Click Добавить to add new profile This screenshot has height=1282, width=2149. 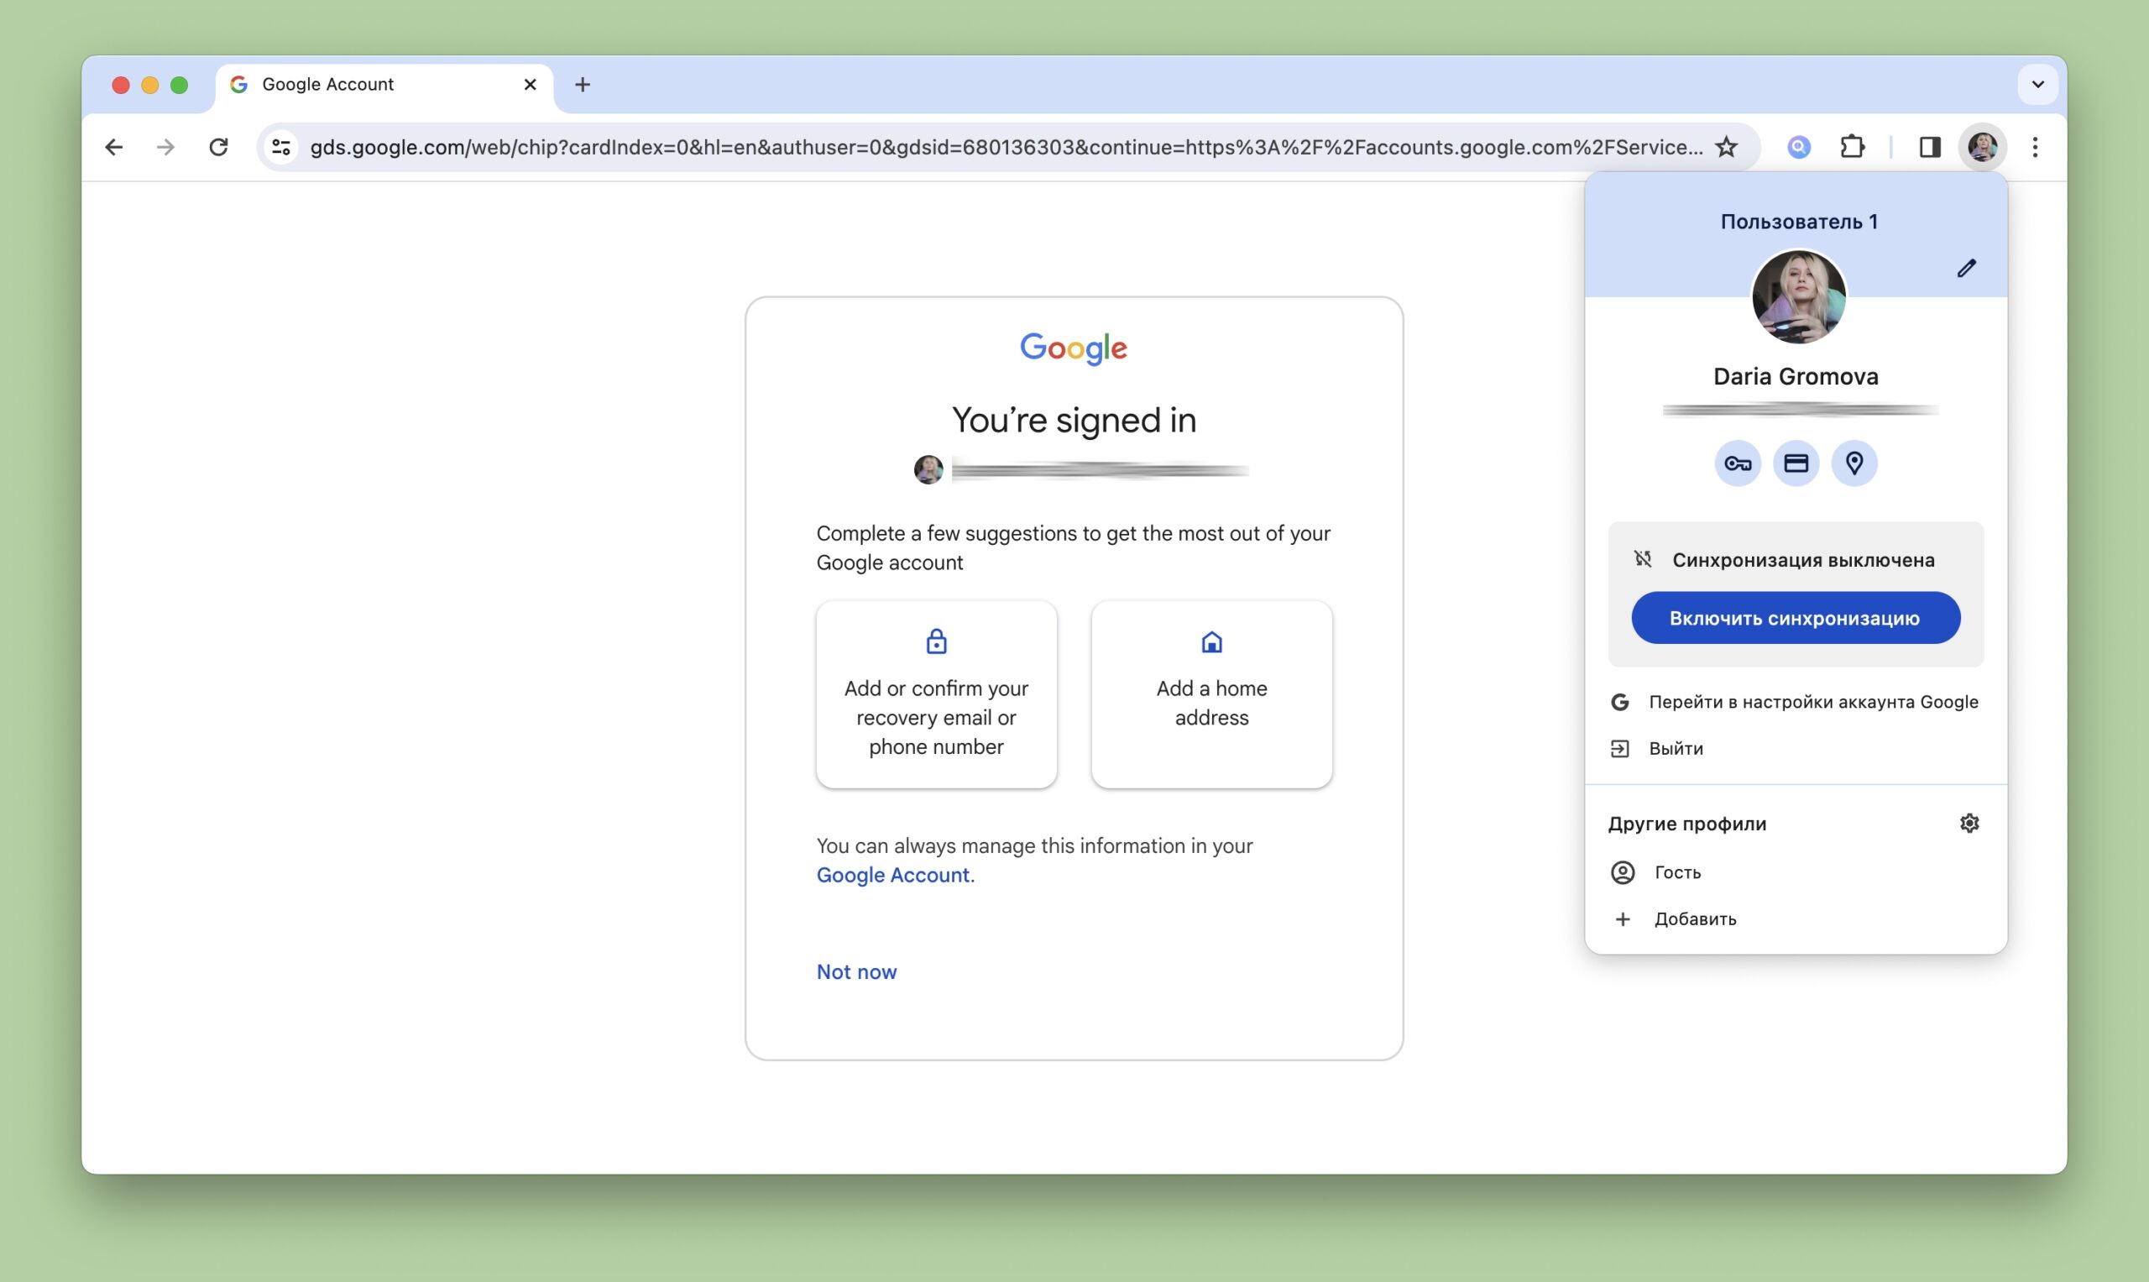[1695, 918]
